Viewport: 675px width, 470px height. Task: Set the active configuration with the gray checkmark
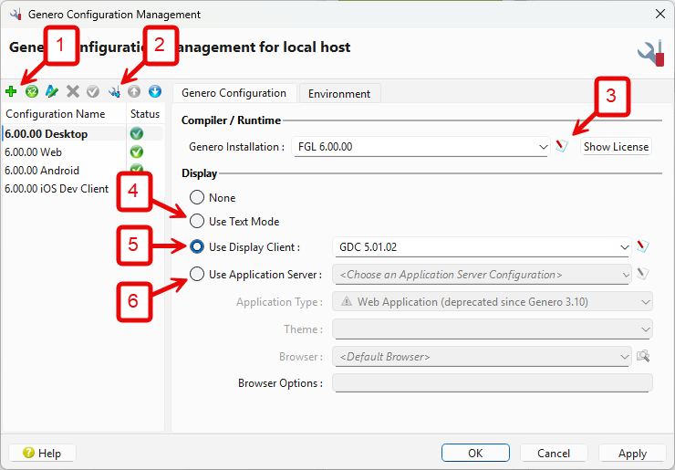point(93,91)
